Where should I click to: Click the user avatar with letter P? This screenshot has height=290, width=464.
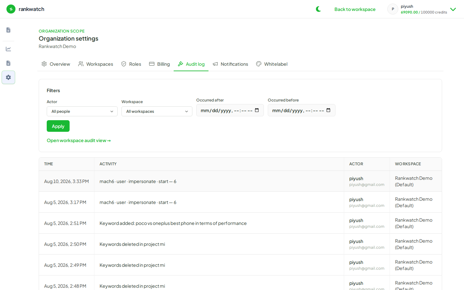tap(393, 9)
